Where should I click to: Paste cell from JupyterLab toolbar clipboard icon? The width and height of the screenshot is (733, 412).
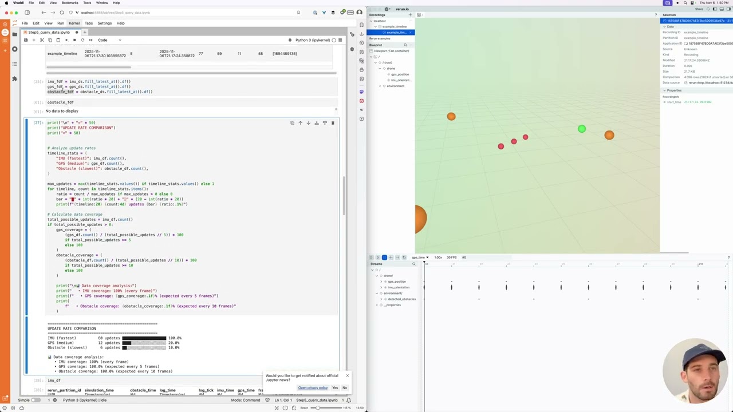point(58,40)
